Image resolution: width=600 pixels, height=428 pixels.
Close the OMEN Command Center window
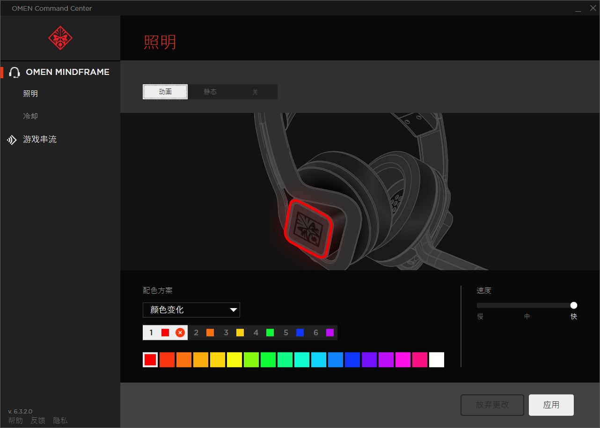pyautogui.click(x=592, y=8)
